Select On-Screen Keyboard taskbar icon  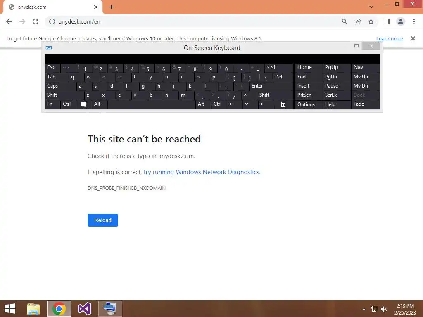point(110,309)
